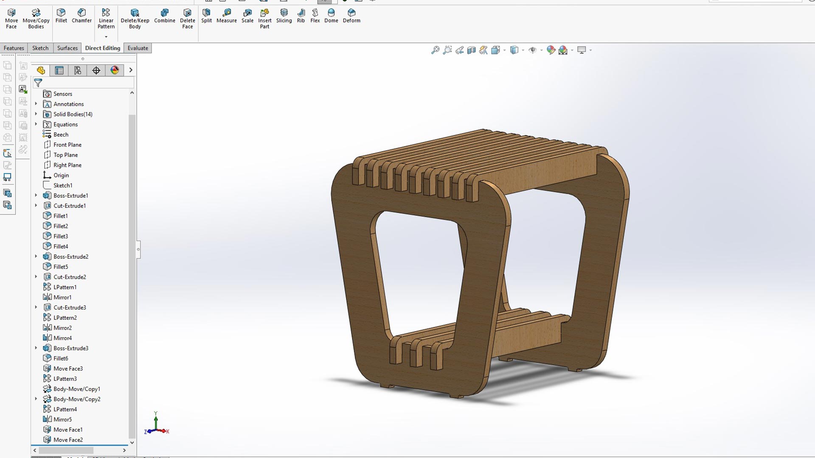The image size is (815, 458).
Task: Click horizontal scrollbar right arrow
Action: [x=124, y=450]
